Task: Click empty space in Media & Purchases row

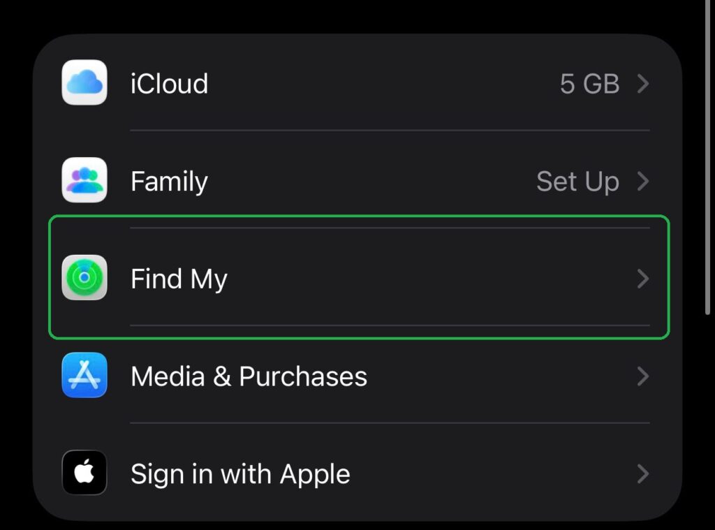Action: pyautogui.click(x=489, y=376)
